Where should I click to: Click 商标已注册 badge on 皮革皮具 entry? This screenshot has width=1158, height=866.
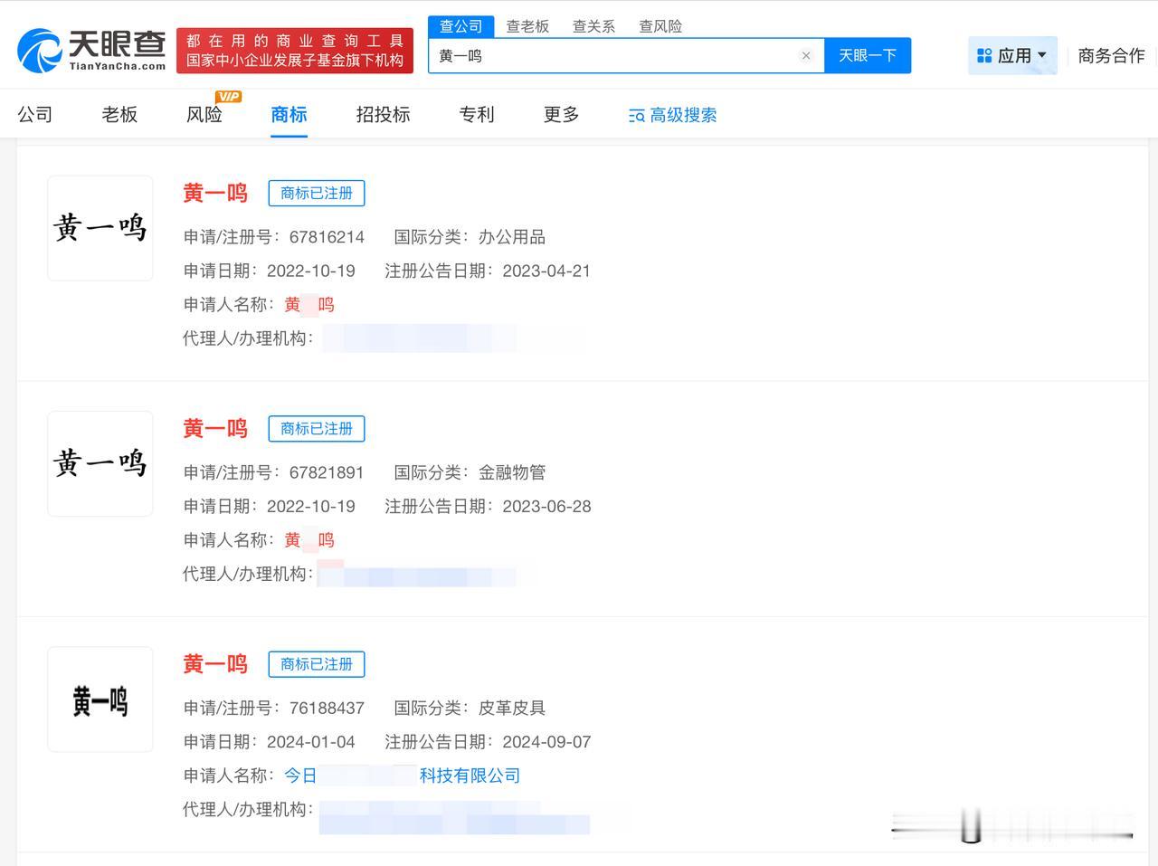coord(317,663)
